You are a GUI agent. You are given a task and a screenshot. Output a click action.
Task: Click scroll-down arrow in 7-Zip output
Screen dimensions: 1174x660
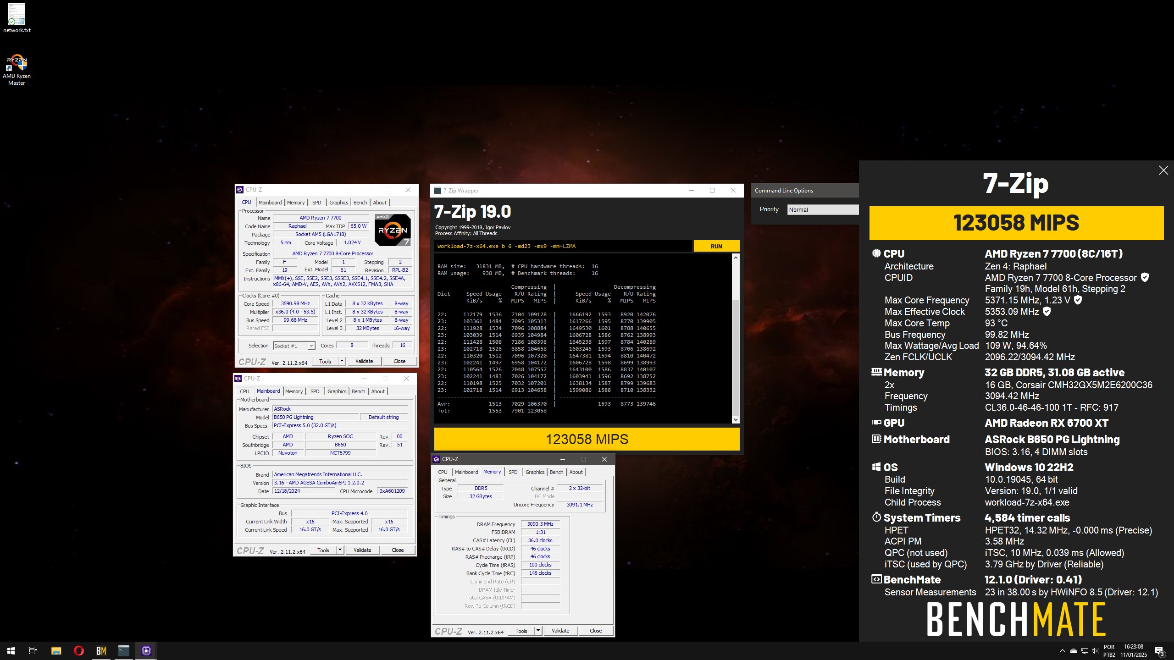tap(736, 419)
